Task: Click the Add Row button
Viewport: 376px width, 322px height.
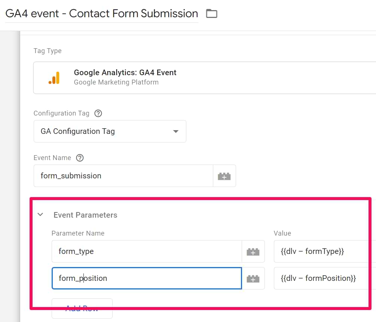Action: [82, 308]
